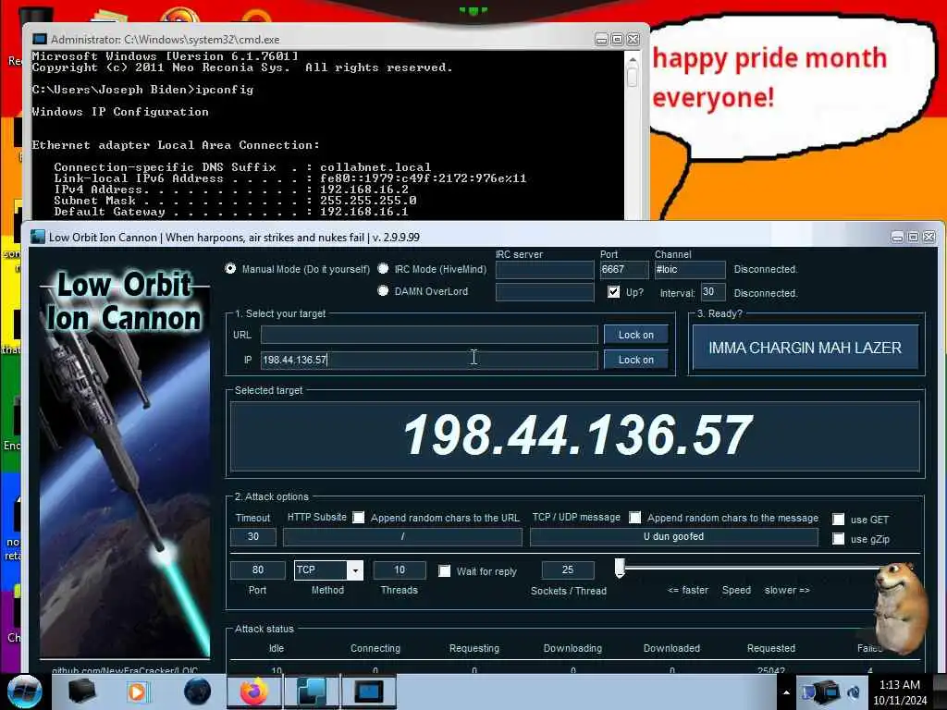This screenshot has width=947, height=710.
Task: Enable Append random chars to the message
Action: [x=635, y=518]
